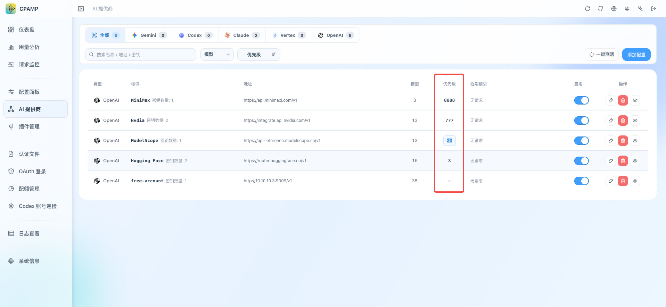666x307 pixels.
Task: Switch to the Vertex tab
Action: click(289, 35)
